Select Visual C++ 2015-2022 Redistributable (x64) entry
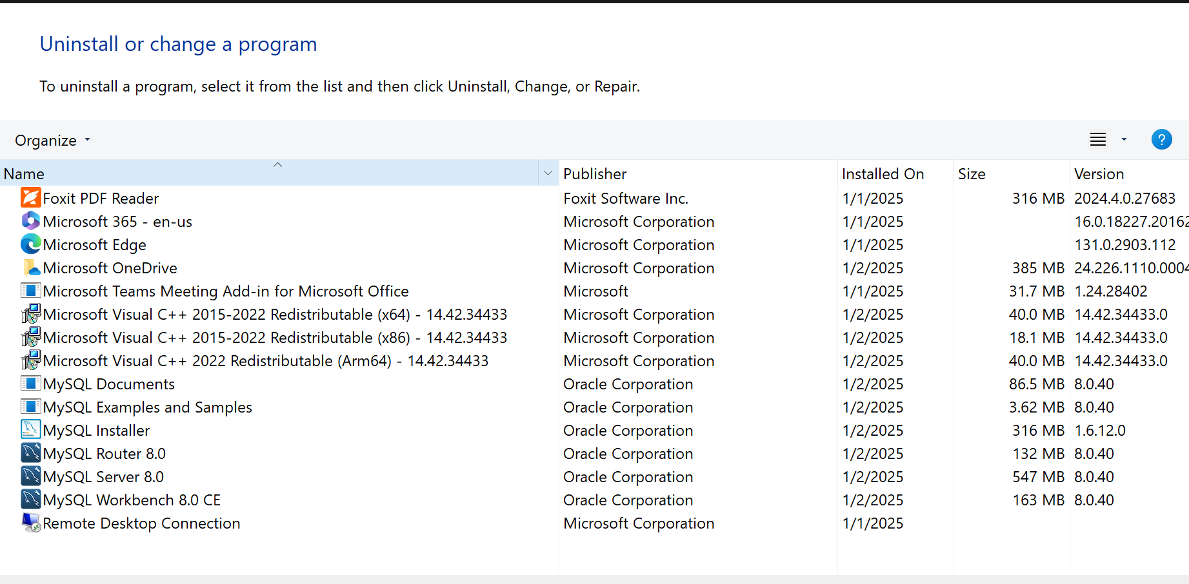This screenshot has width=1189, height=584. pos(275,315)
